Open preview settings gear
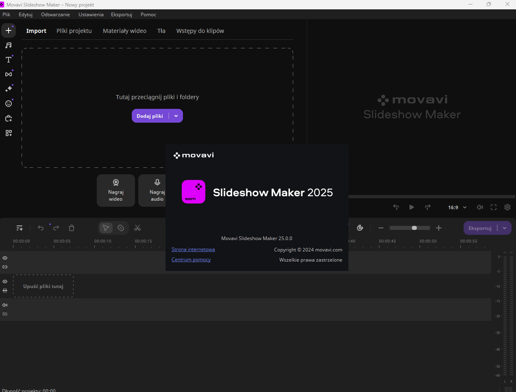516x392 pixels. pos(507,207)
